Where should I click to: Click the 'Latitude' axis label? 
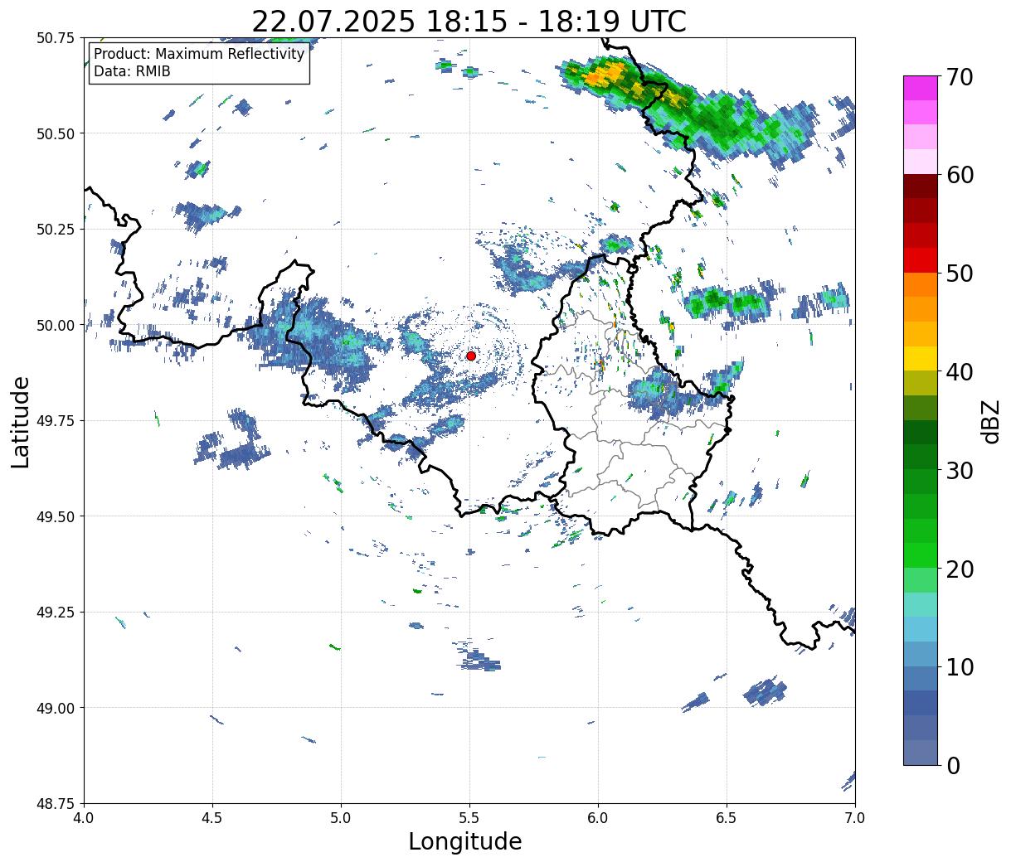pos(21,421)
